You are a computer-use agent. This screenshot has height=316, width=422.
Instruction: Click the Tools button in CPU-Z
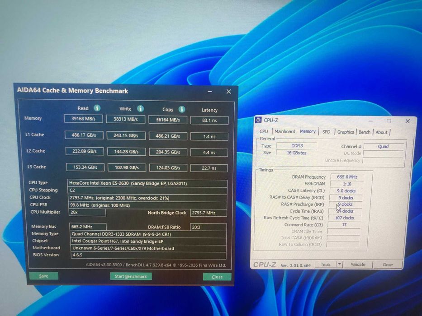tap(325, 265)
